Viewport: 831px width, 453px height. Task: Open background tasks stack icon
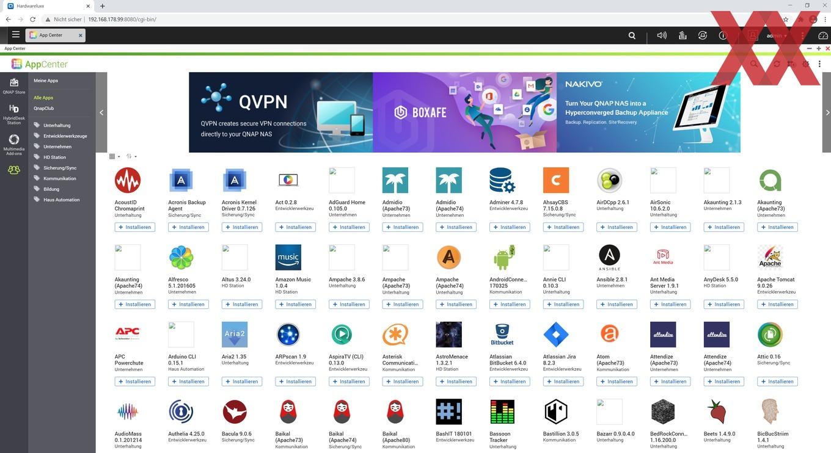coord(683,35)
